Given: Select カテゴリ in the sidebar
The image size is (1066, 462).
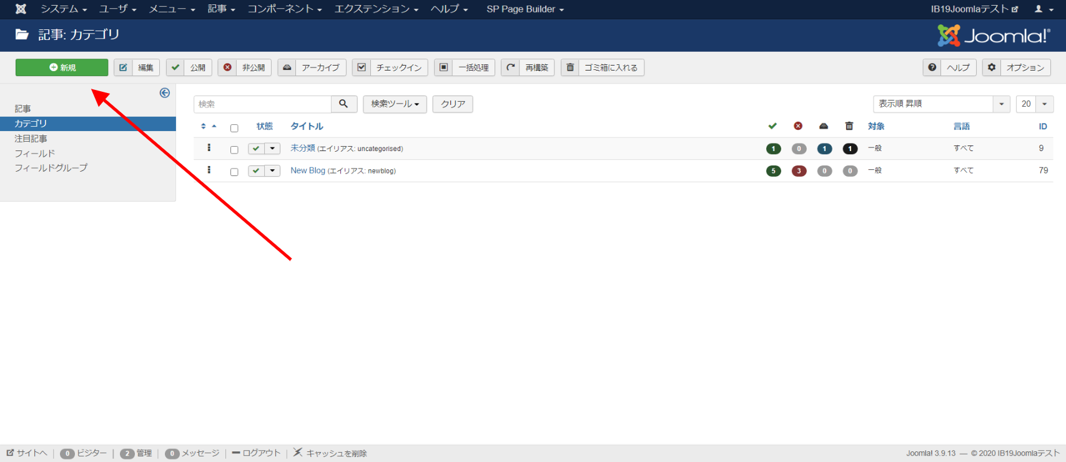Looking at the screenshot, I should [x=87, y=124].
